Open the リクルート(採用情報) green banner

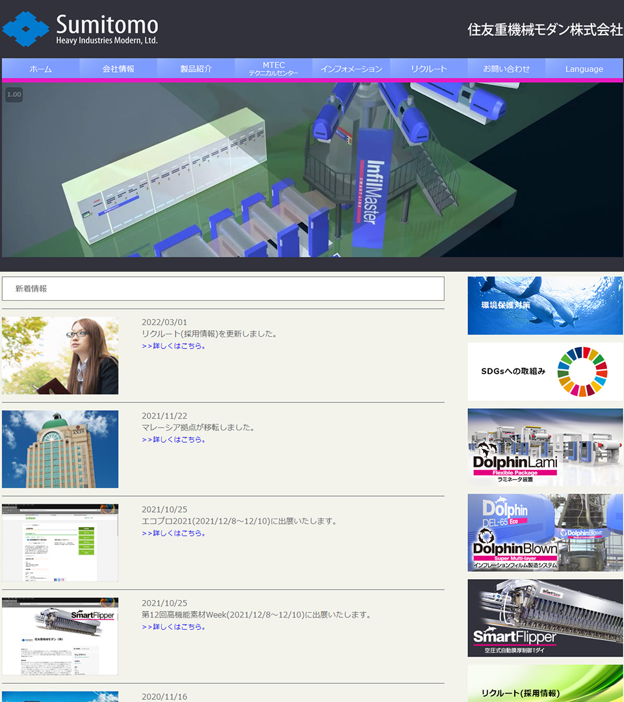click(x=545, y=683)
